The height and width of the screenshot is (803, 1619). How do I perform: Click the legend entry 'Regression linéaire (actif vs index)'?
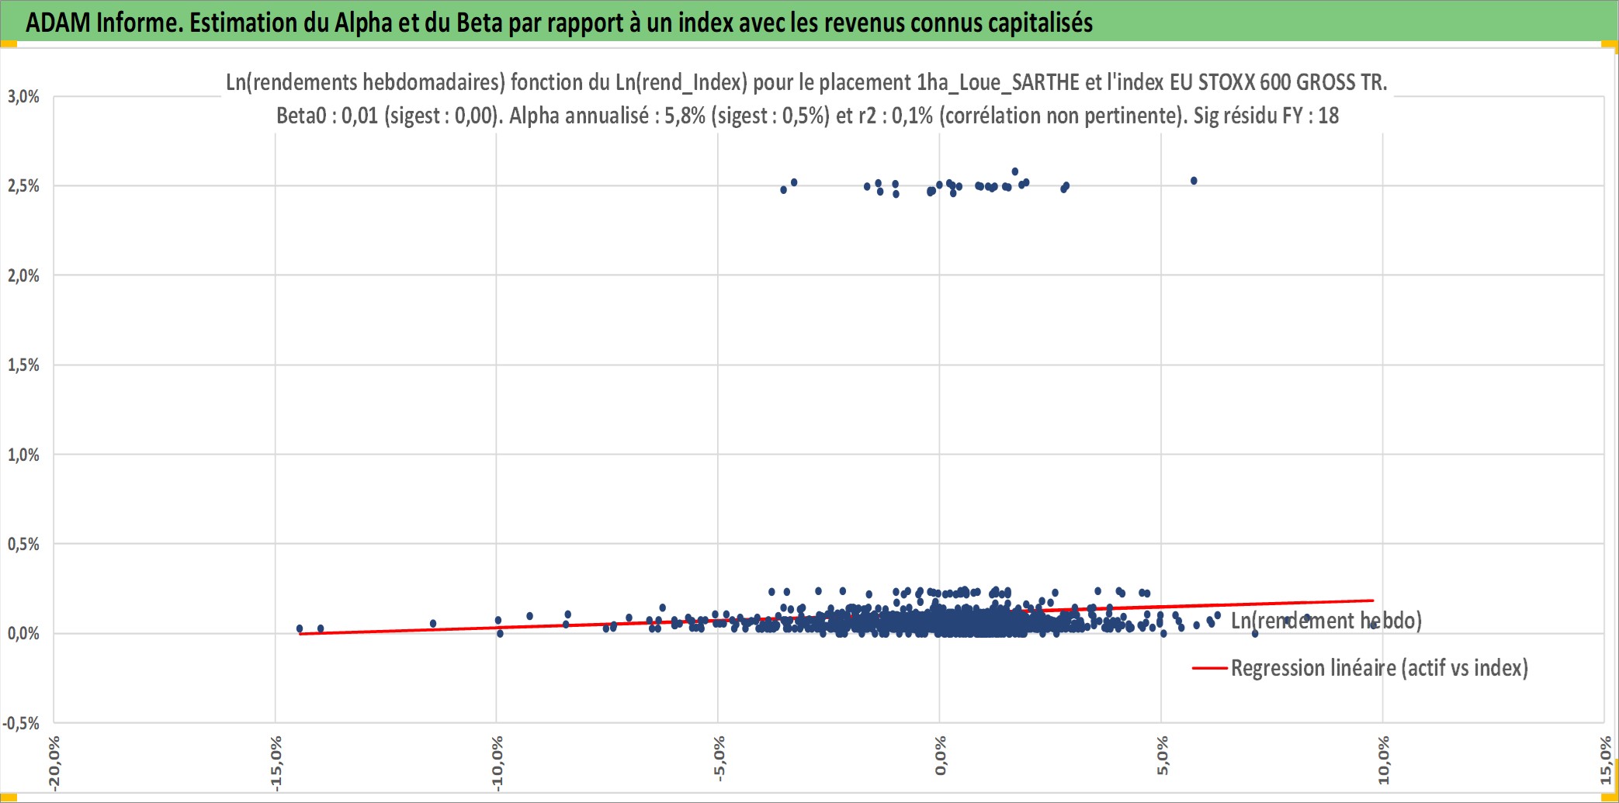pyautogui.click(x=1379, y=668)
